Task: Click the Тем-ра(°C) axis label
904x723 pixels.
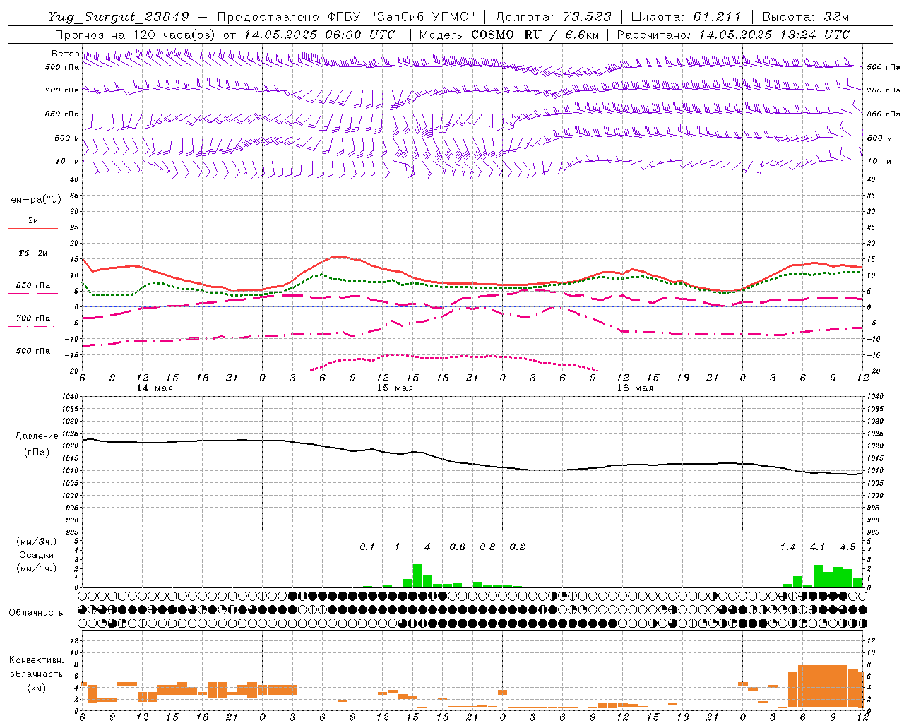Action: pos(33,200)
